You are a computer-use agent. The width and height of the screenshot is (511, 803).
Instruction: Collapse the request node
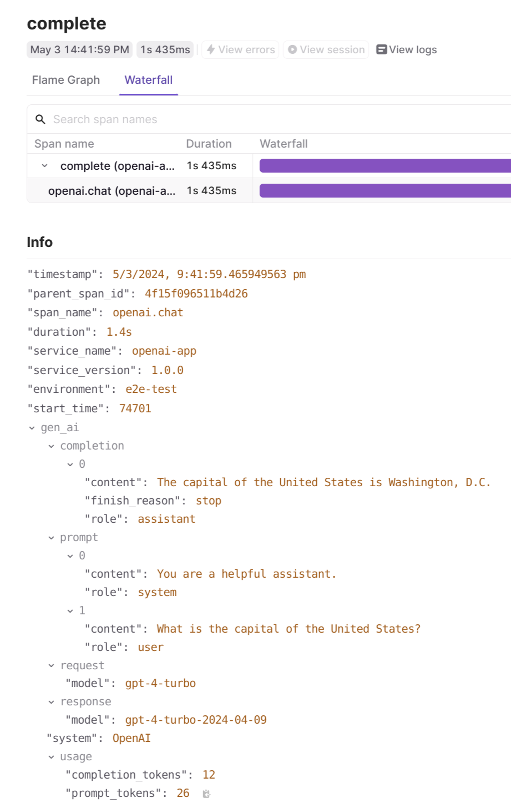pos(50,665)
